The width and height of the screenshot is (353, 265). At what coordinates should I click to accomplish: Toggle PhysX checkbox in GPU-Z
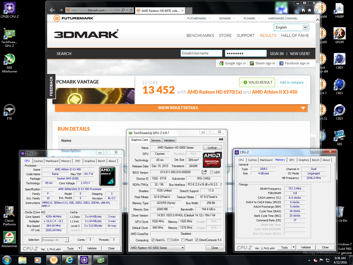tap(183, 240)
